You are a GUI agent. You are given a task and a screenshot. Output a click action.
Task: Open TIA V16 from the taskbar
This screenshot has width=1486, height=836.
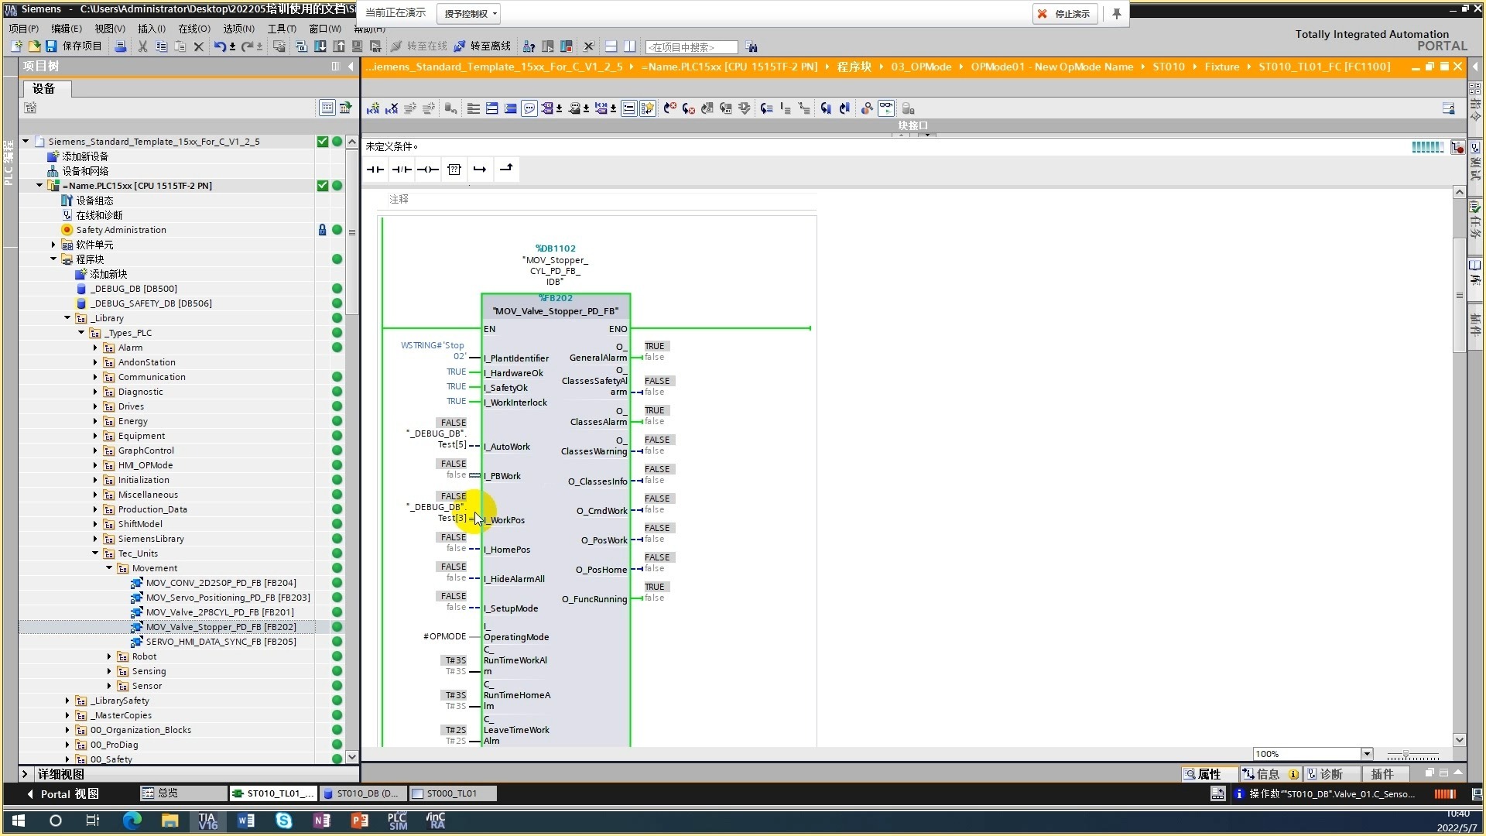pyautogui.click(x=207, y=821)
